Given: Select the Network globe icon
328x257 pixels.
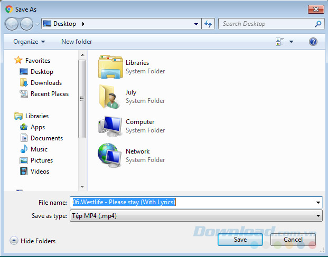Looking at the screenshot, I should tap(110, 155).
